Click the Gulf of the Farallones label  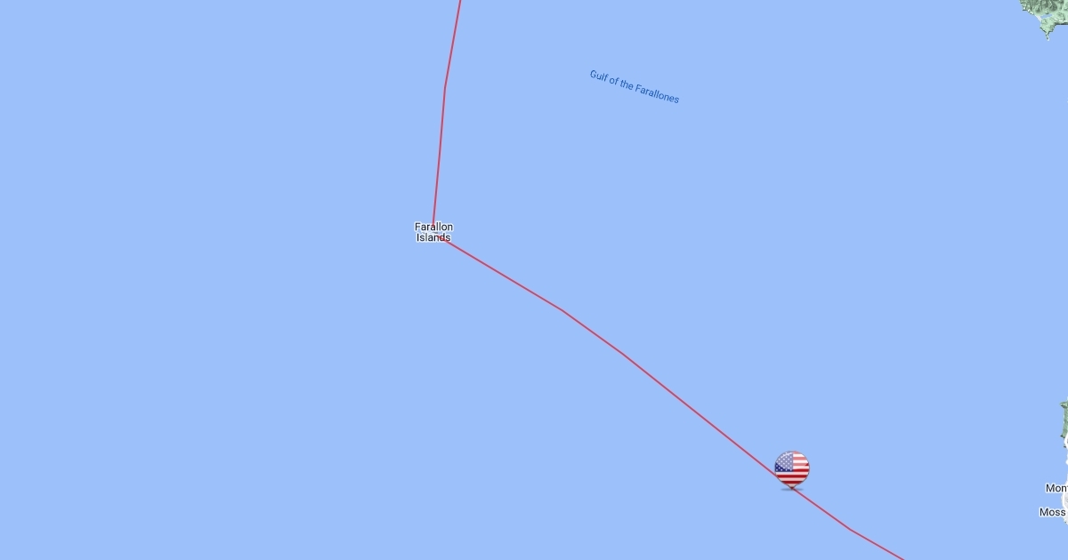[x=635, y=87]
